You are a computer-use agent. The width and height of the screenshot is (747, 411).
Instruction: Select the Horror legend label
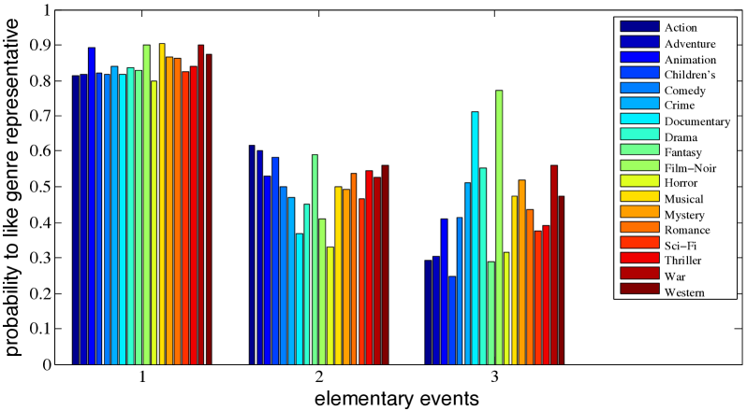(x=681, y=183)
